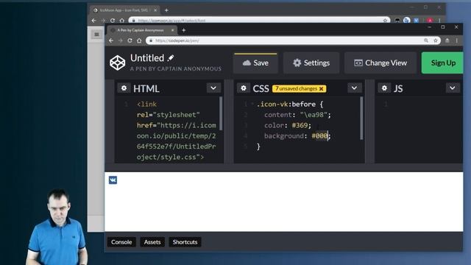Click the background: #000 value
This screenshot has height=265, width=471.
[x=319, y=135]
